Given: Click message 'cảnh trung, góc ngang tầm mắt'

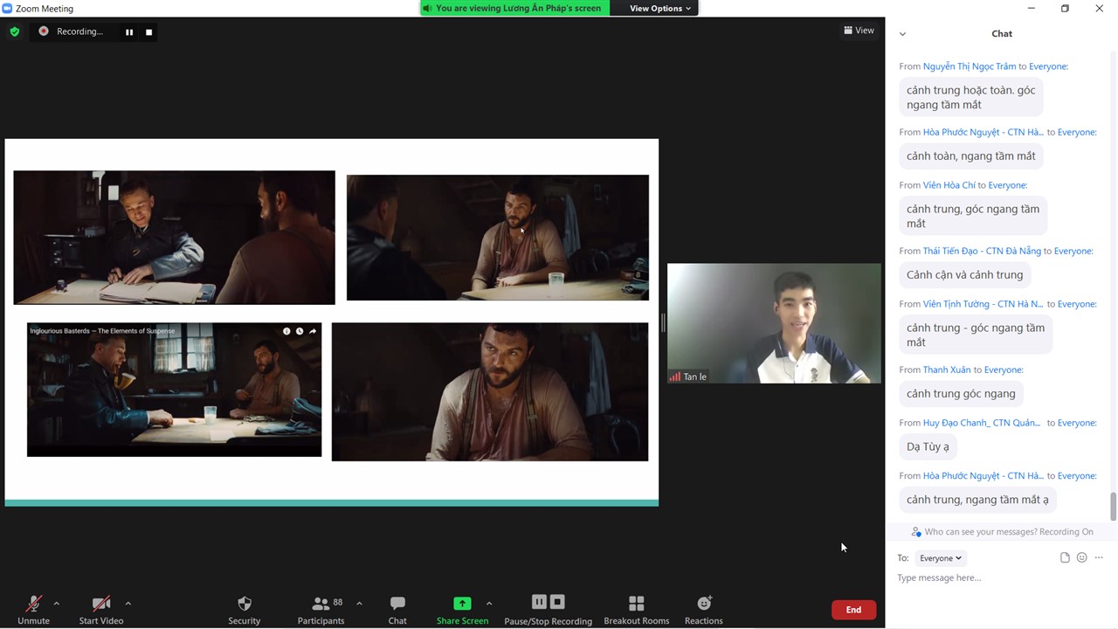Looking at the screenshot, I should pos(973,216).
